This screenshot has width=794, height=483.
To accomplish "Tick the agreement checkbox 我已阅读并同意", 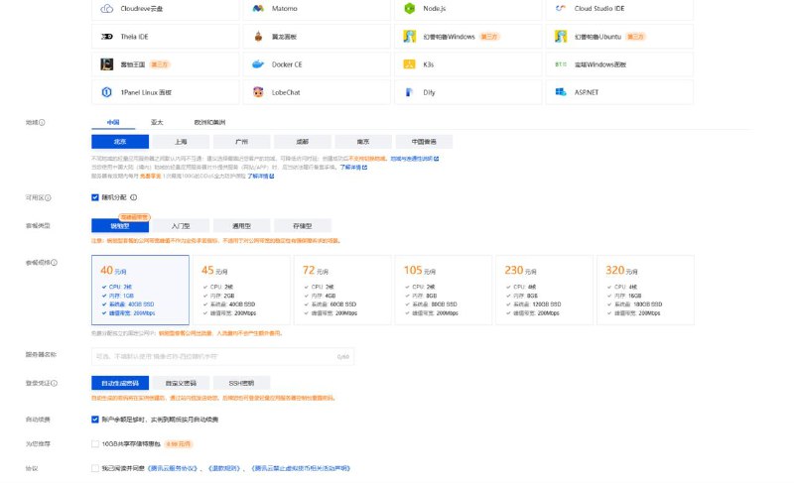I will (x=95, y=467).
